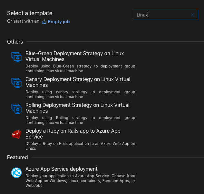Click the Azure App Service description text
The height and width of the screenshot is (194, 204).
[80, 181]
